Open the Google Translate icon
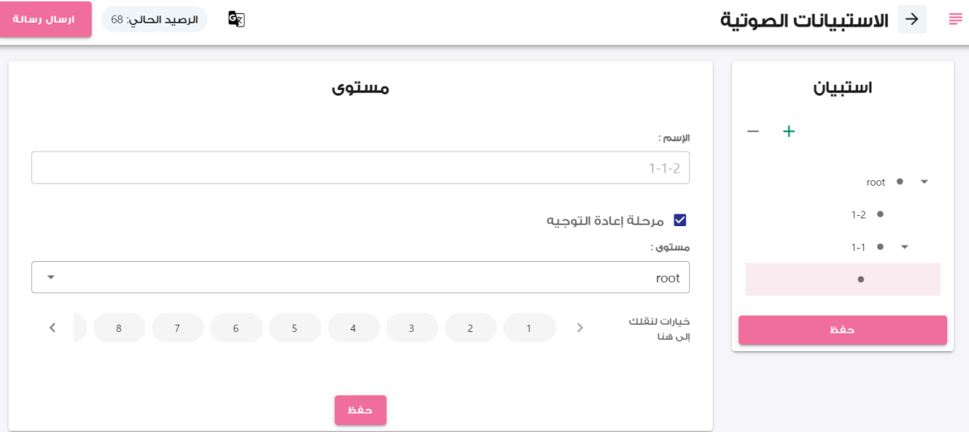This screenshot has width=969, height=432. [x=236, y=19]
